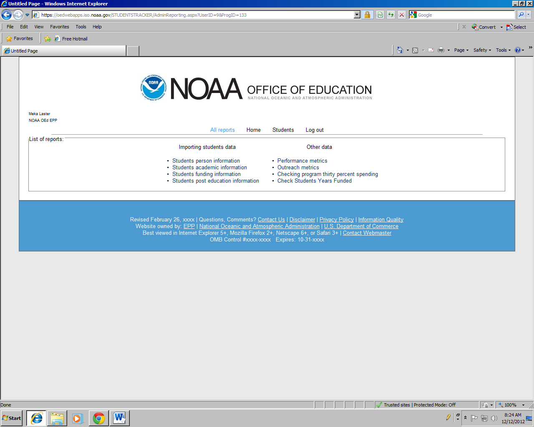Open a new blank tab
Viewport: 534px width, 427px height.
pos(133,51)
